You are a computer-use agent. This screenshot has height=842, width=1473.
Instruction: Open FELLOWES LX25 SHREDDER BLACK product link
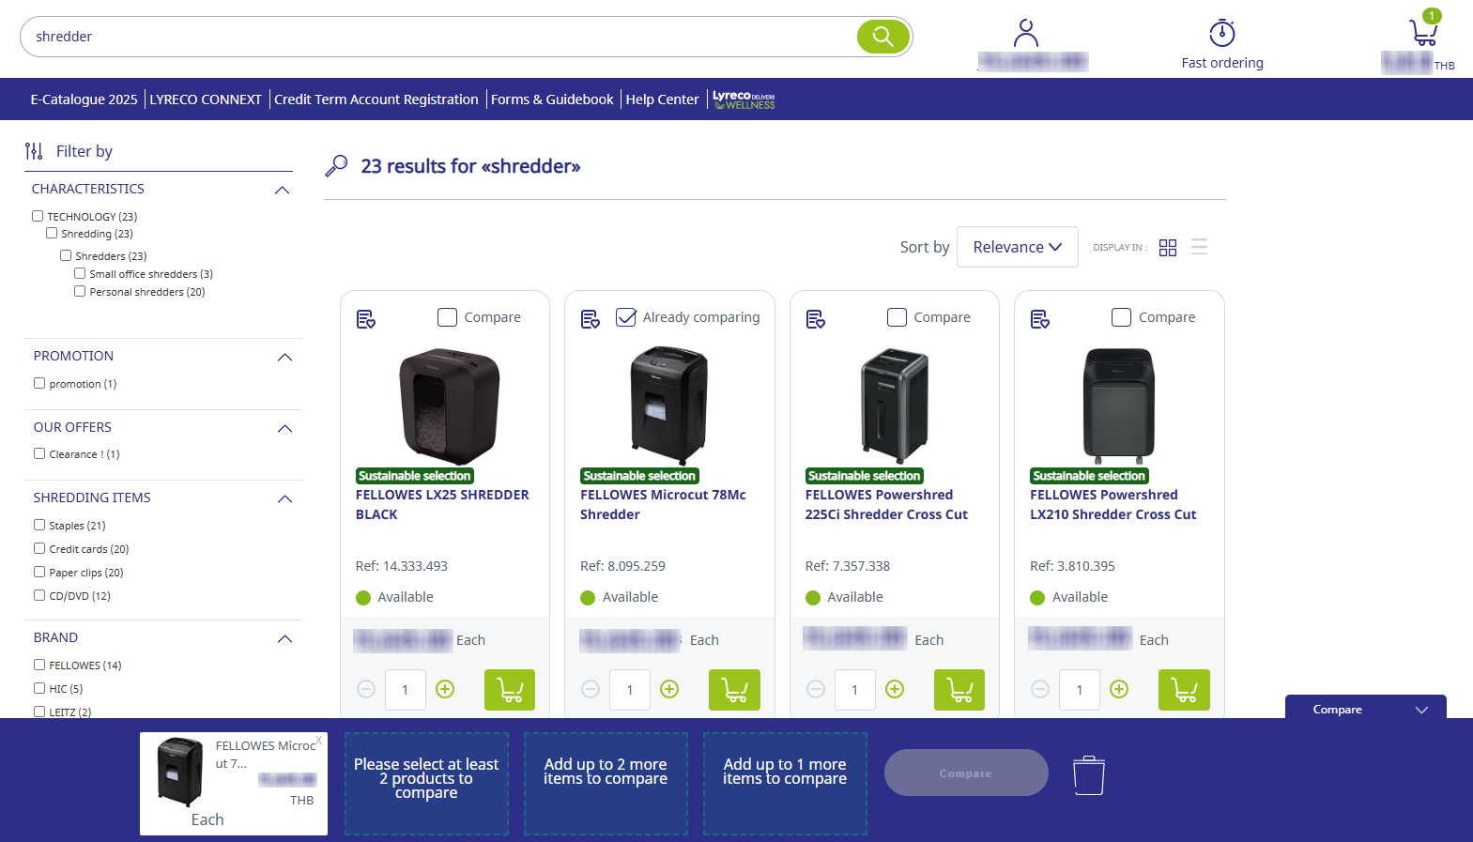(x=442, y=505)
